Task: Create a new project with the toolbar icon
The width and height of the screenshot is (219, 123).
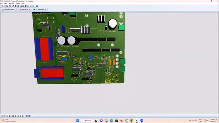Action: (2, 6)
